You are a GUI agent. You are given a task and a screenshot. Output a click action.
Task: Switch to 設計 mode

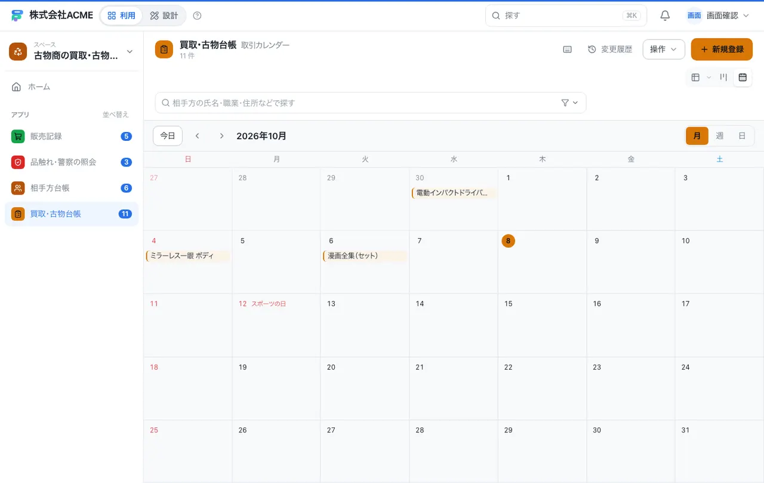(x=164, y=16)
